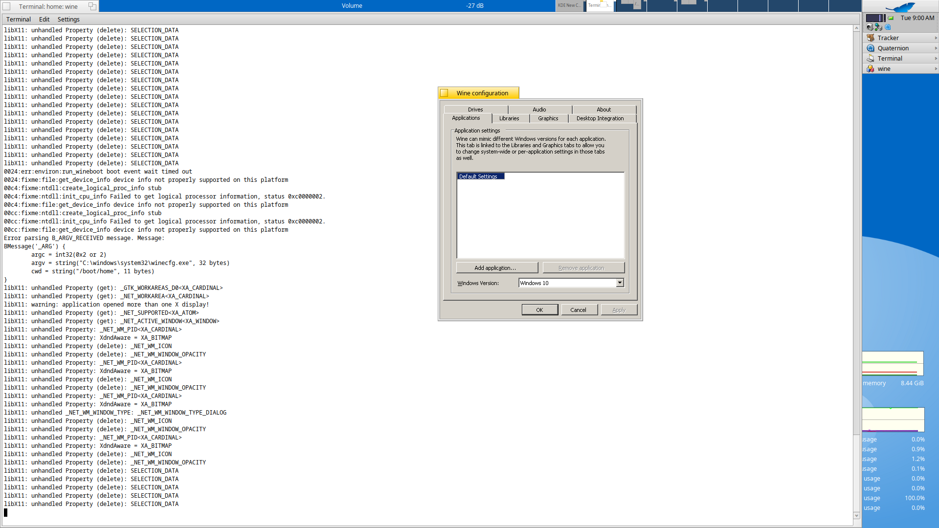Click OK in Wine configuration
This screenshot has width=939, height=528.
tap(539, 310)
